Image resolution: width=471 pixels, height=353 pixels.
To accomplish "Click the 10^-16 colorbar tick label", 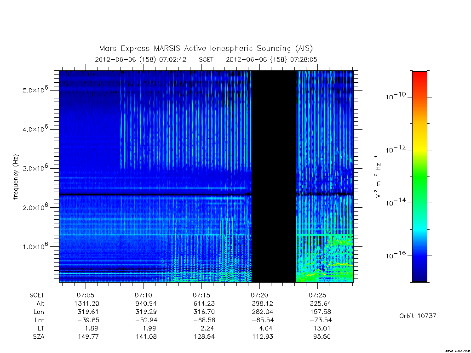I will pos(396,255).
